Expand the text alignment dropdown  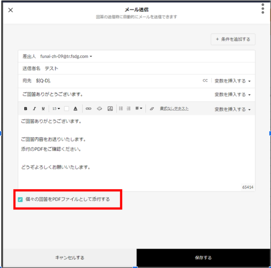pyautogui.click(x=139, y=109)
